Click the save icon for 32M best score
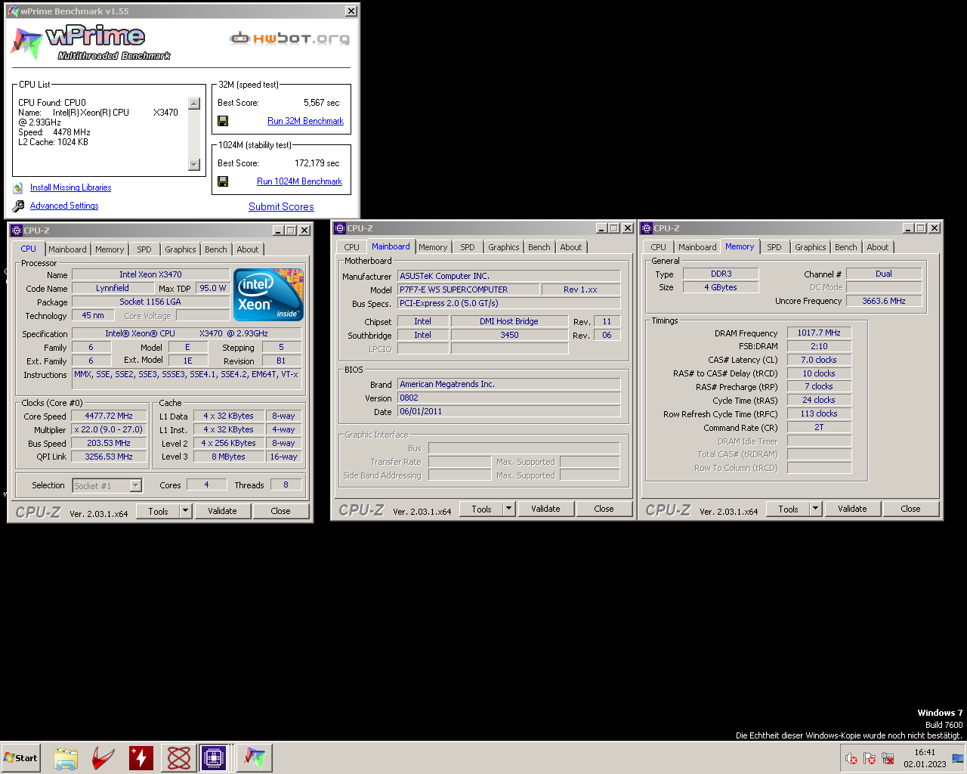This screenshot has height=774, width=967. 223,121
